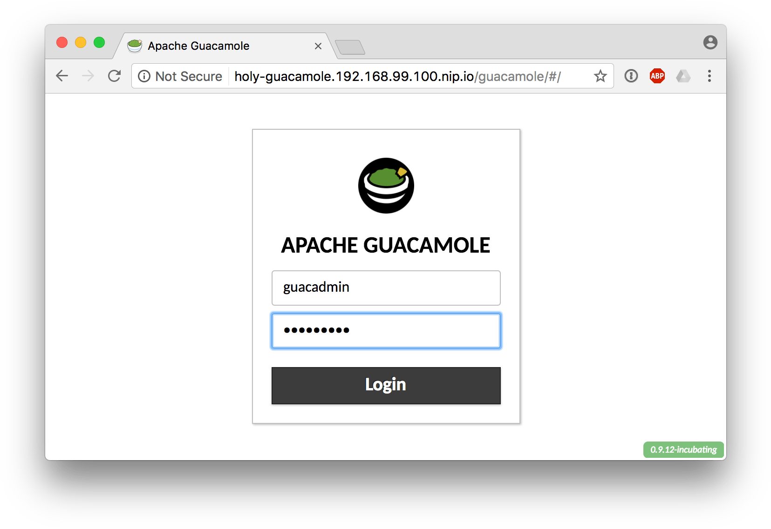771x529 pixels.
Task: Open the Chrome three-dot menu
Action: click(x=710, y=76)
